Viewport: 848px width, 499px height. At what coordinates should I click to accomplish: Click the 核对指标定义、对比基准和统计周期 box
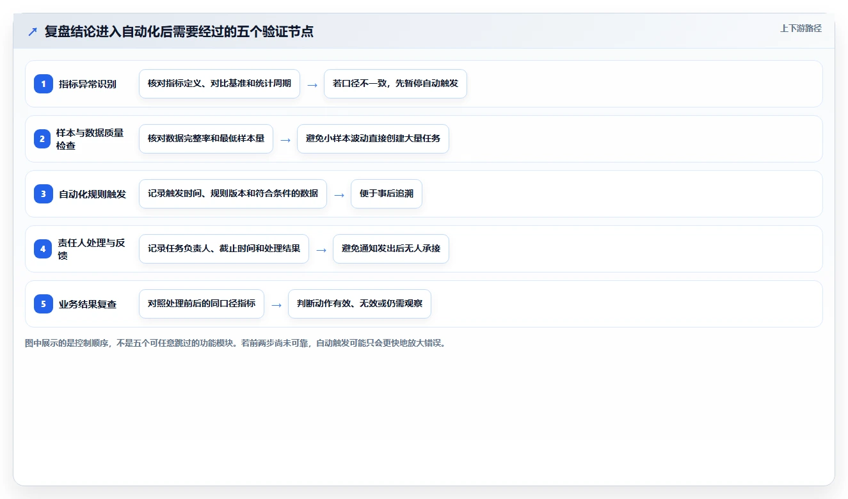click(x=220, y=84)
